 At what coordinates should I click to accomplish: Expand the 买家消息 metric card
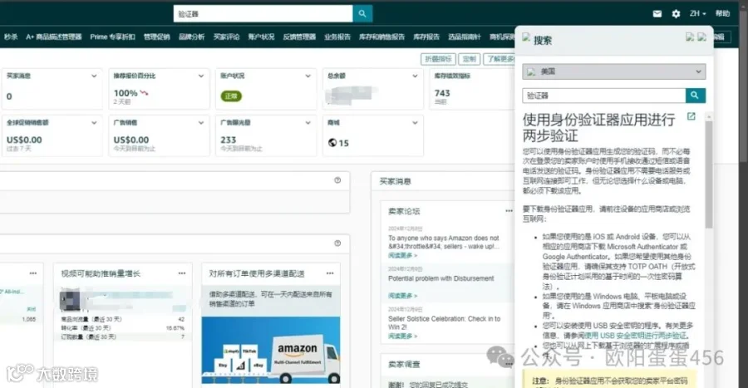(x=94, y=76)
